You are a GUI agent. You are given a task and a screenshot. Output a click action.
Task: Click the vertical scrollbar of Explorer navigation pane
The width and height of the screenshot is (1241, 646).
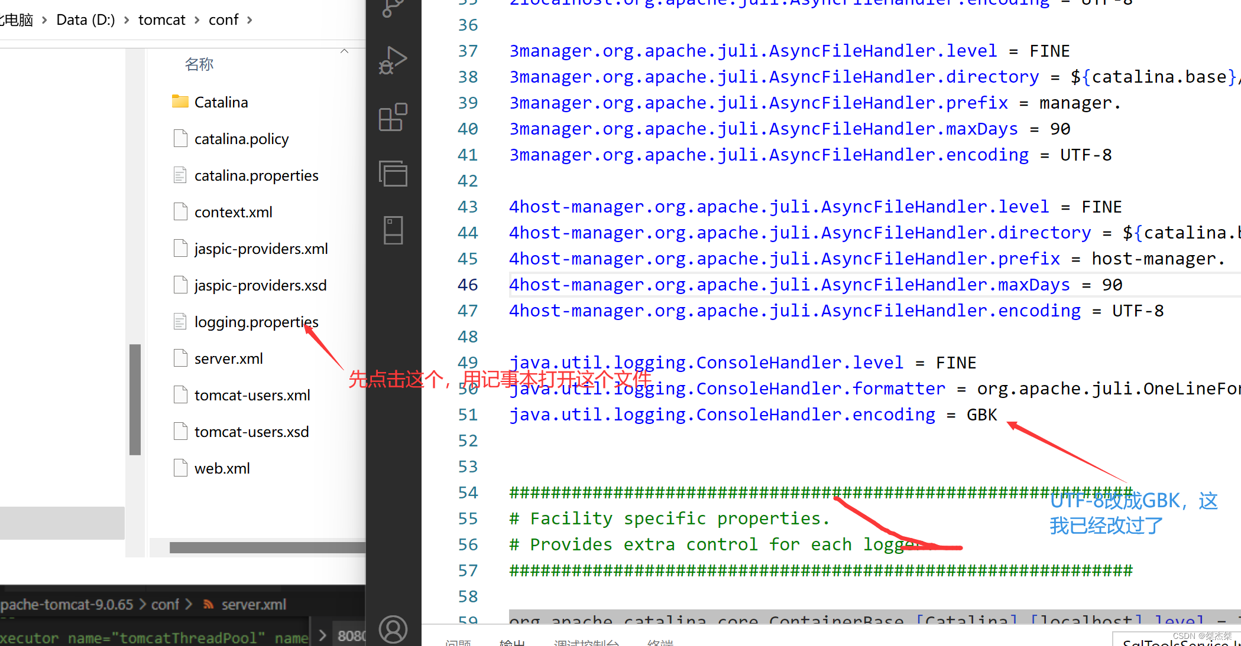(x=135, y=399)
